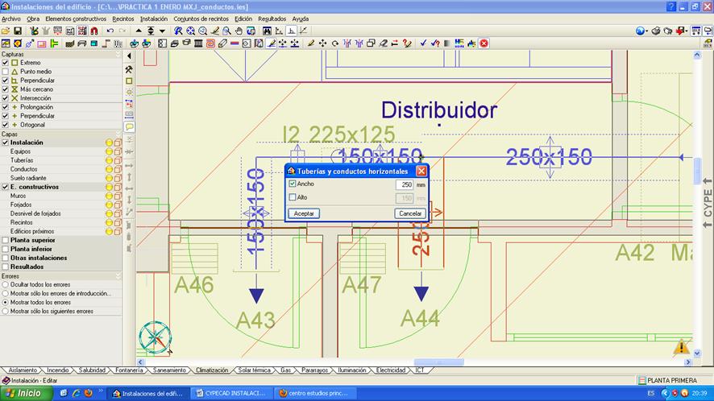Image resolution: width=714 pixels, height=401 pixels.
Task: Open the globe icon dropdown arrow
Action: point(646,31)
